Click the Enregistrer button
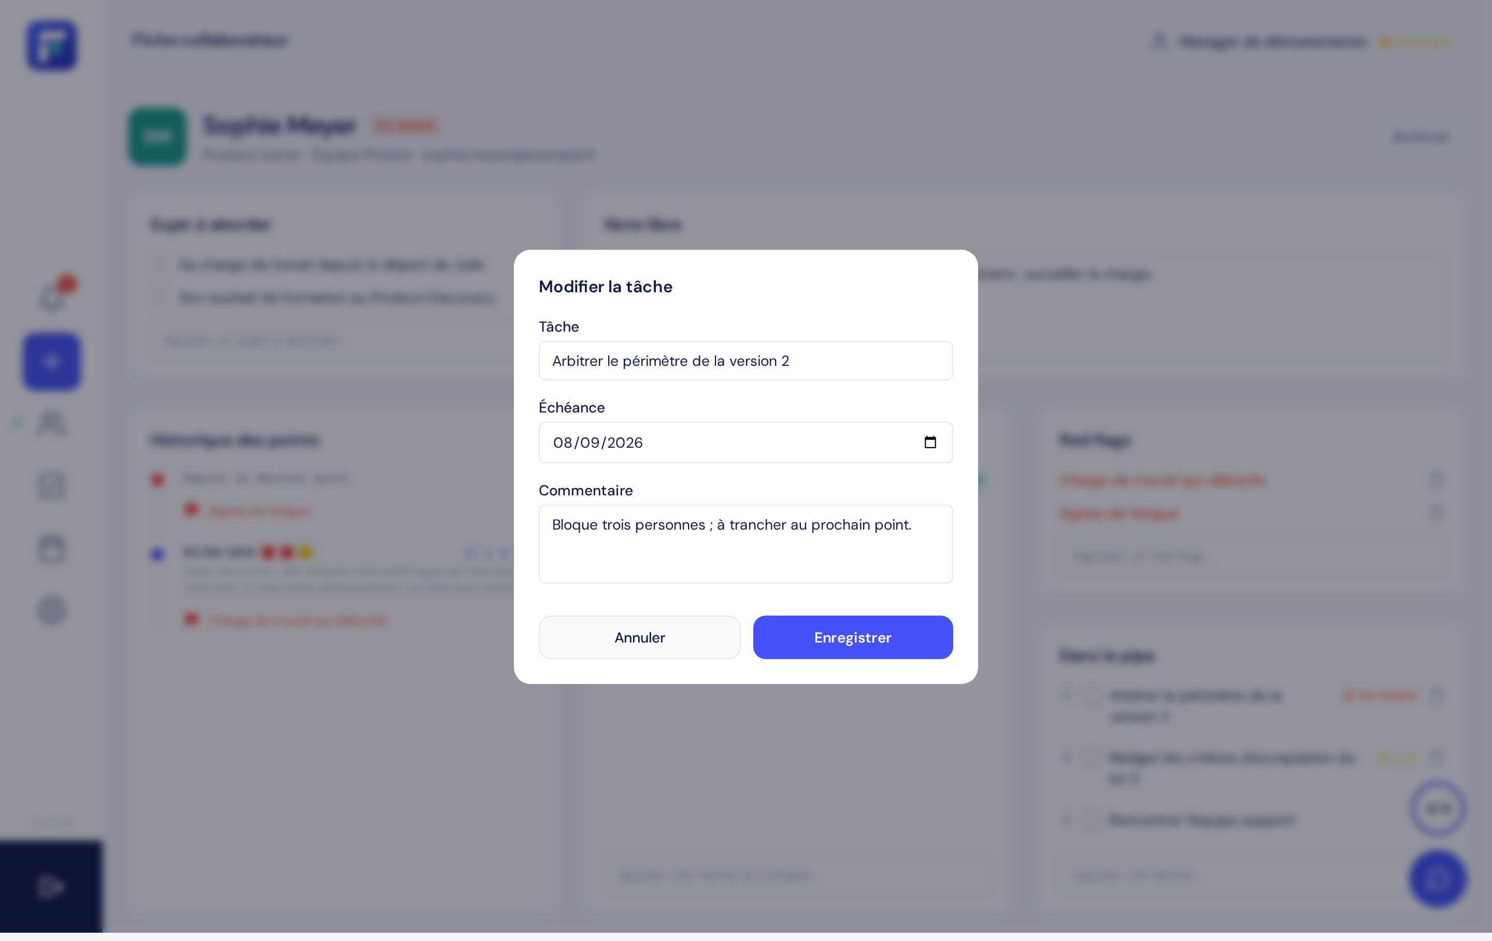1492x941 pixels. tap(853, 637)
